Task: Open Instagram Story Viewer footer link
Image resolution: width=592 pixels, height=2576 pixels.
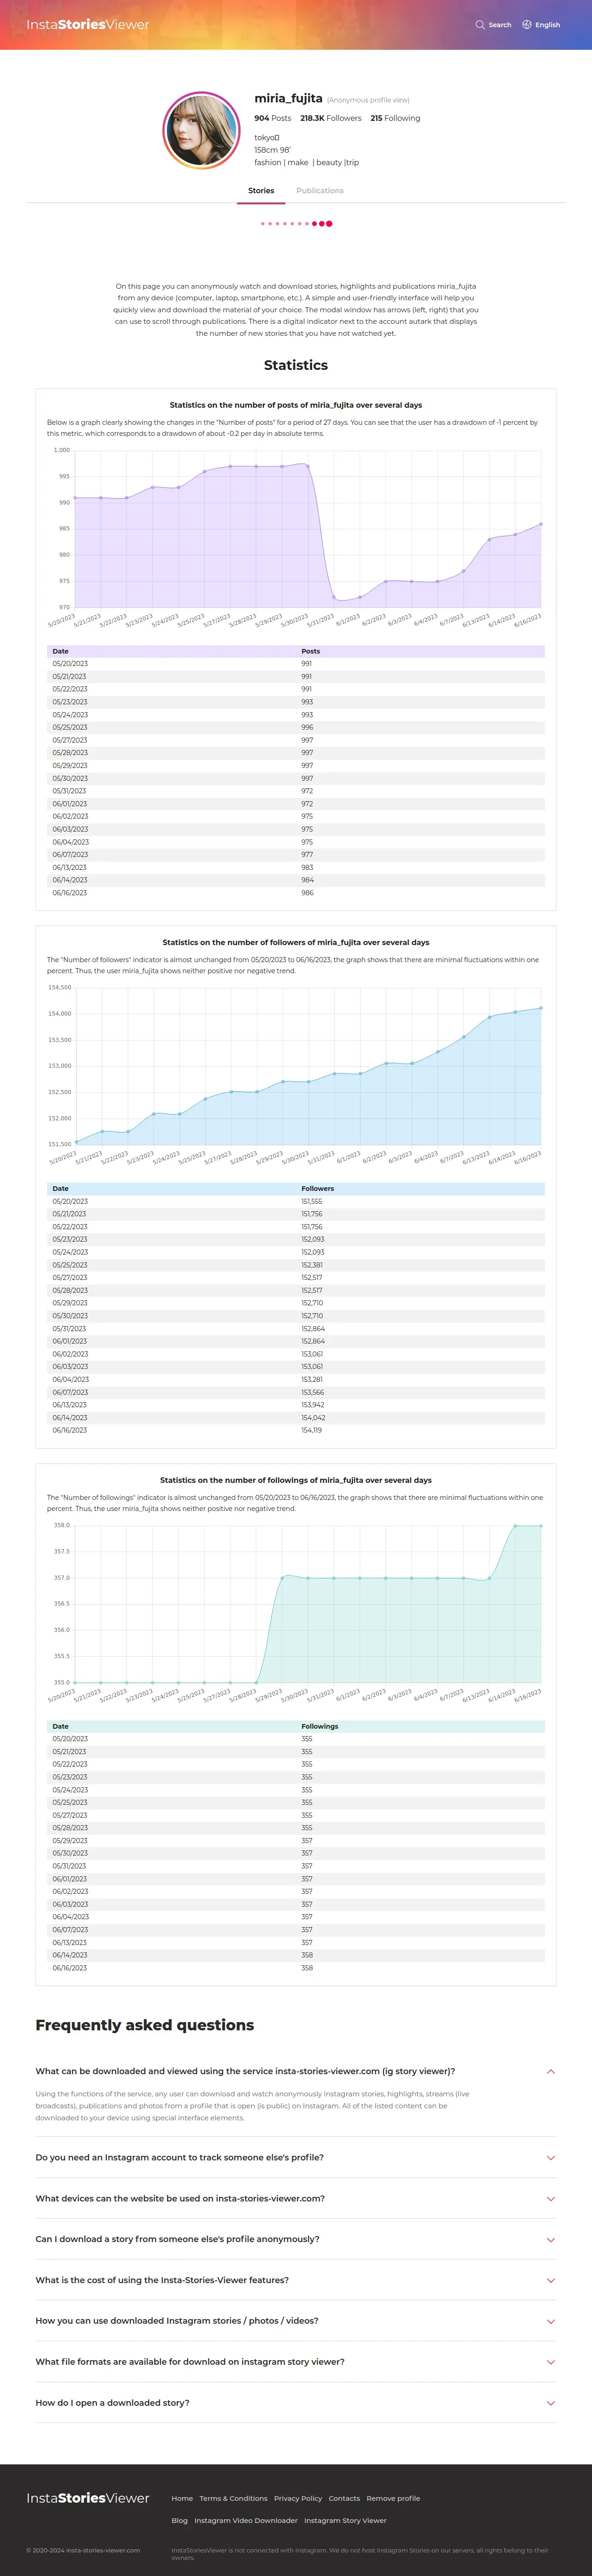Action: [x=345, y=2520]
